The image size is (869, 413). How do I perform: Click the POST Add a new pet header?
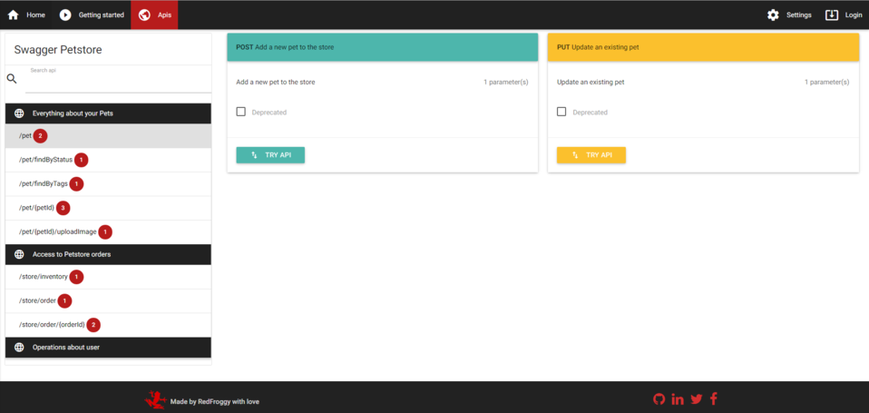coord(383,47)
